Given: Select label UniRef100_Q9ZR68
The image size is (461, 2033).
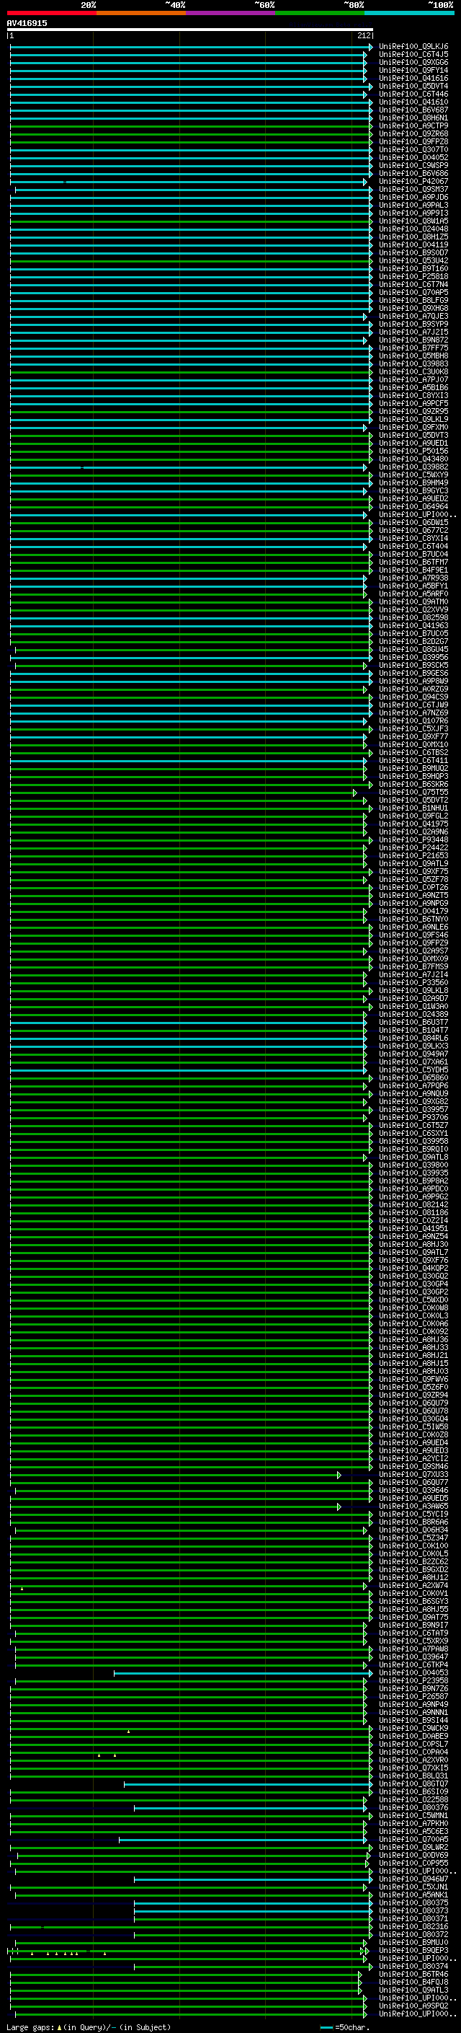Looking at the screenshot, I should click(x=413, y=133).
